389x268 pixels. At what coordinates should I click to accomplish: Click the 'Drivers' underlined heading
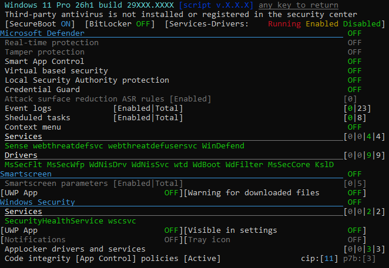coord(21,155)
